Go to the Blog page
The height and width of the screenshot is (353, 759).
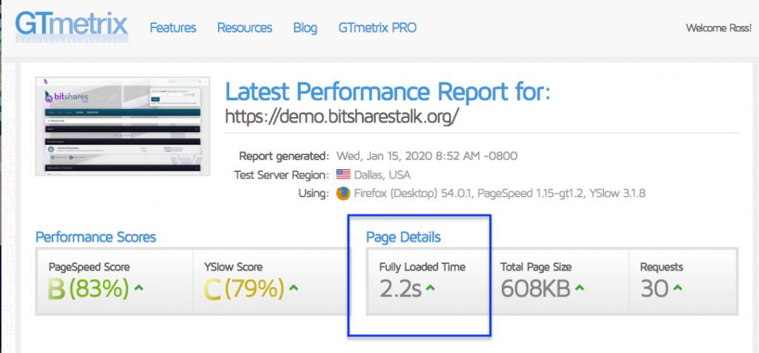tap(305, 28)
